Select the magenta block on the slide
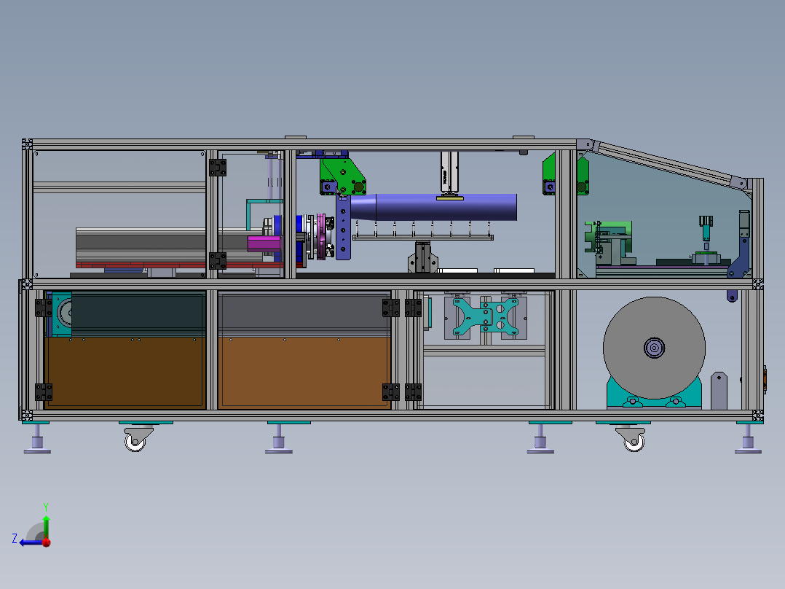This screenshot has width=785, height=589. (264, 243)
